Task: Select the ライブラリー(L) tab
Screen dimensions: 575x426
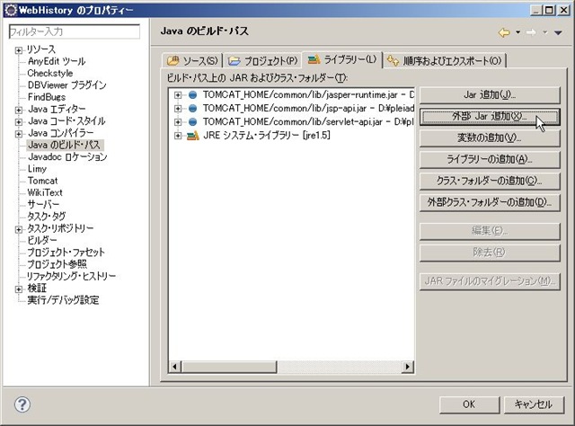Action: pos(341,59)
